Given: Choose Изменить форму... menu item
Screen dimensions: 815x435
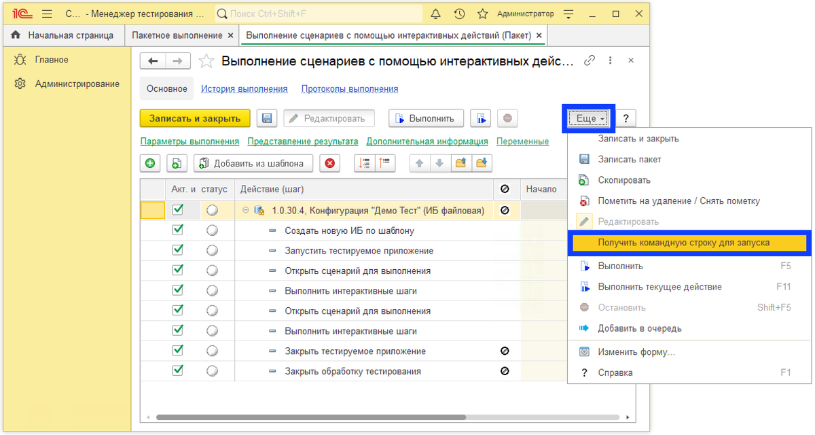Looking at the screenshot, I should coord(690,352).
